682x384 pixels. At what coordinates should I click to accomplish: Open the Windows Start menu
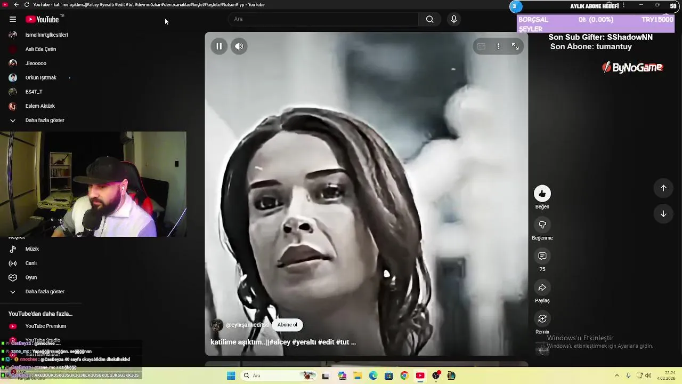[x=231, y=376]
